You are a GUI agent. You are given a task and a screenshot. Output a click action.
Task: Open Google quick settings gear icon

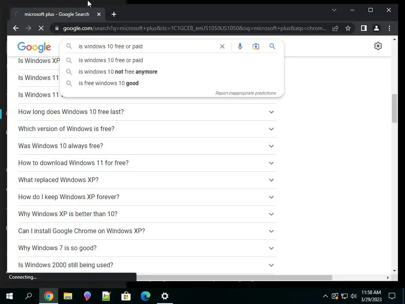coord(378,46)
